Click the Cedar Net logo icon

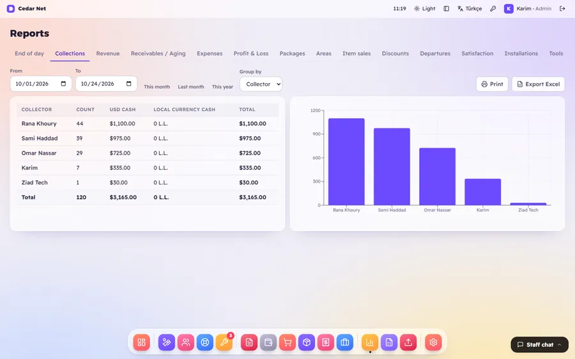point(11,8)
